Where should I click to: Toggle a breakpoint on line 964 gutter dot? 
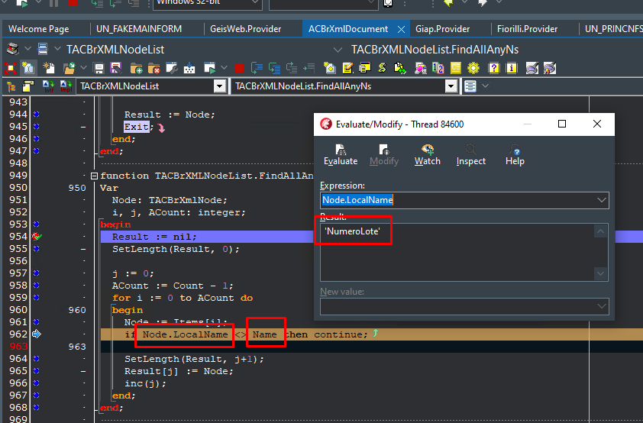[37, 359]
